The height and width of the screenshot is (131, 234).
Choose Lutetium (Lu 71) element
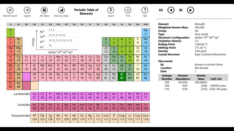(146, 96)
